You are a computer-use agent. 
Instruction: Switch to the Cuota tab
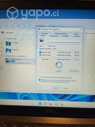point(76,34)
